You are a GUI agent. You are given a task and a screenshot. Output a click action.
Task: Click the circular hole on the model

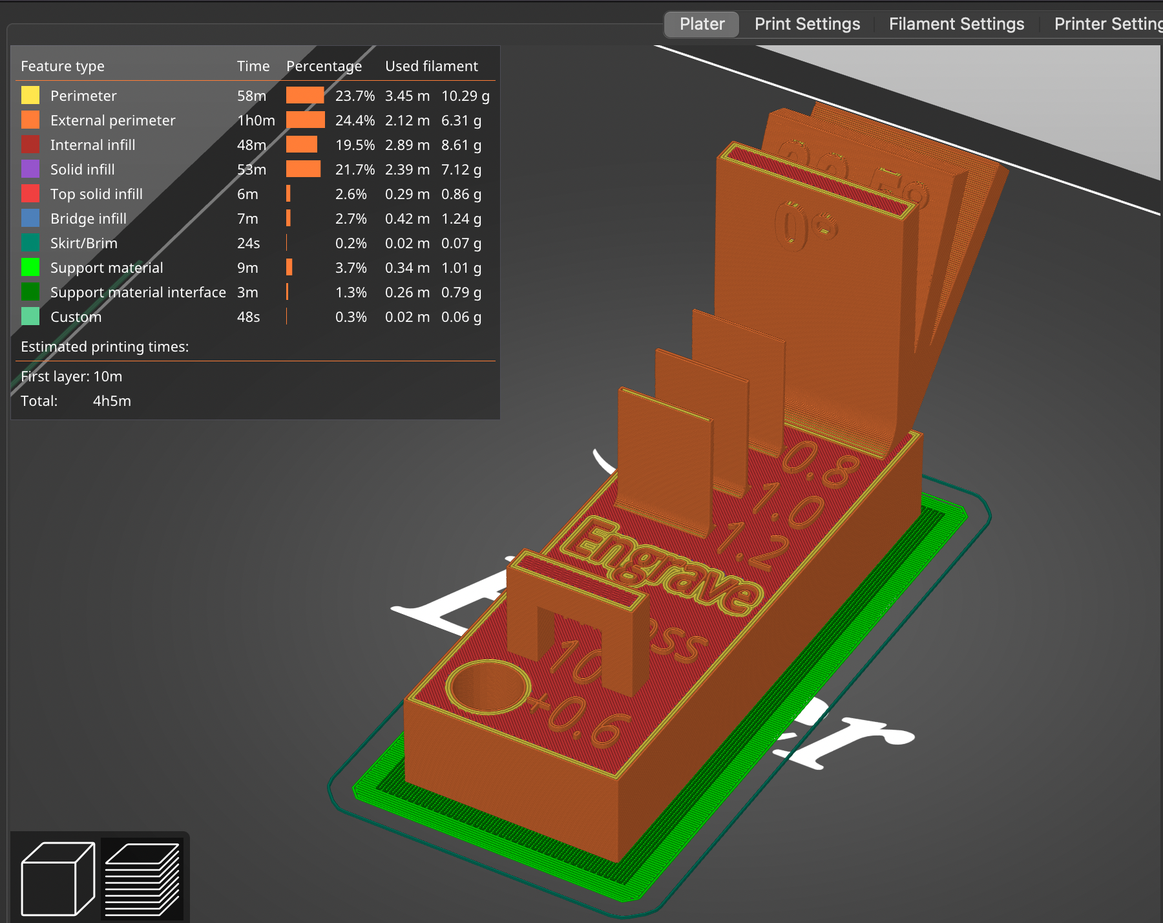(x=488, y=687)
